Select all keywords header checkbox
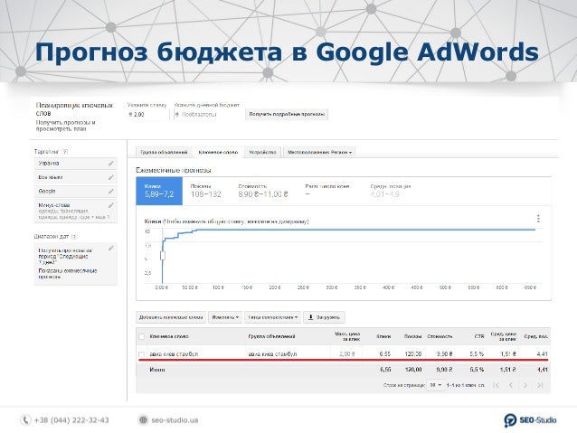 pyautogui.click(x=141, y=336)
